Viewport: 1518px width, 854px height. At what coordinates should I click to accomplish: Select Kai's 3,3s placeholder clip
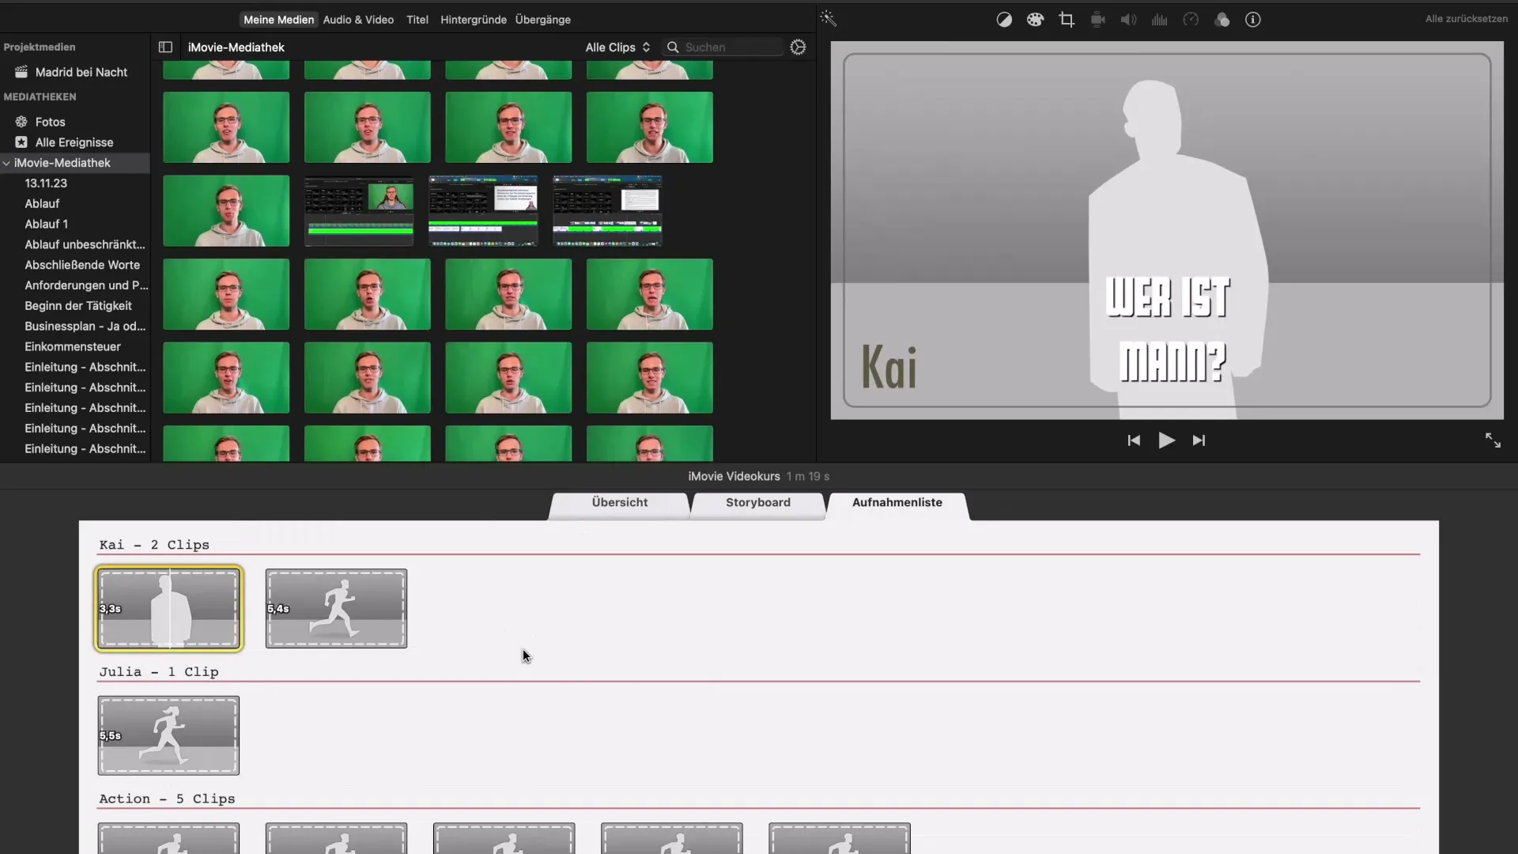pos(168,609)
